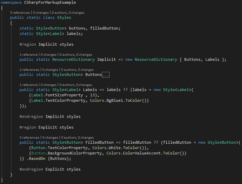Viewport: 242px width, 184px height.
Task: Click the filledButton field declaration
Action: tap(104, 28)
